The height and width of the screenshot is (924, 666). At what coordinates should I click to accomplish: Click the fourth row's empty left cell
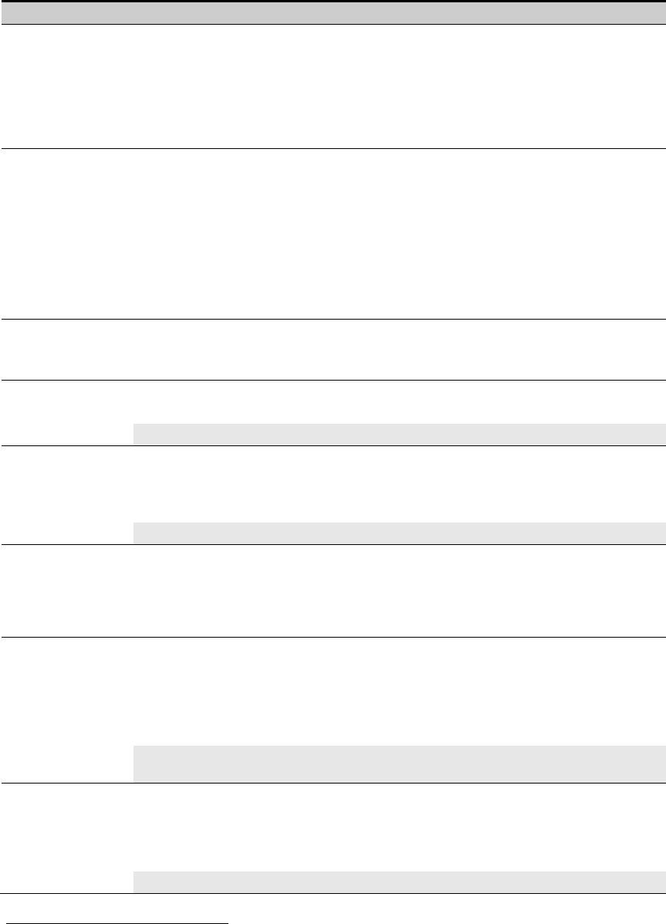[66, 412]
